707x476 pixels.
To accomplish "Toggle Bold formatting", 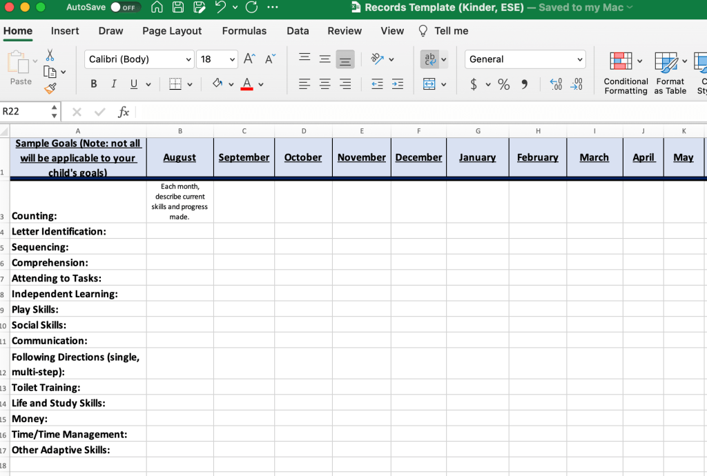I will point(94,84).
